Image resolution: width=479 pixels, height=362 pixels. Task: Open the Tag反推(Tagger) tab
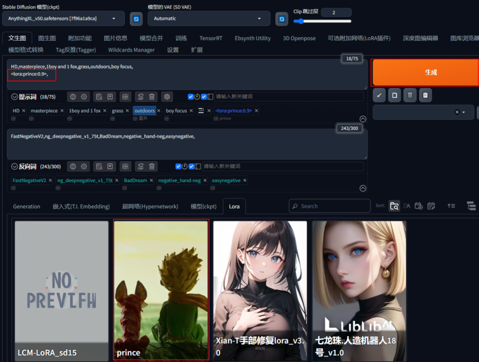tap(76, 50)
